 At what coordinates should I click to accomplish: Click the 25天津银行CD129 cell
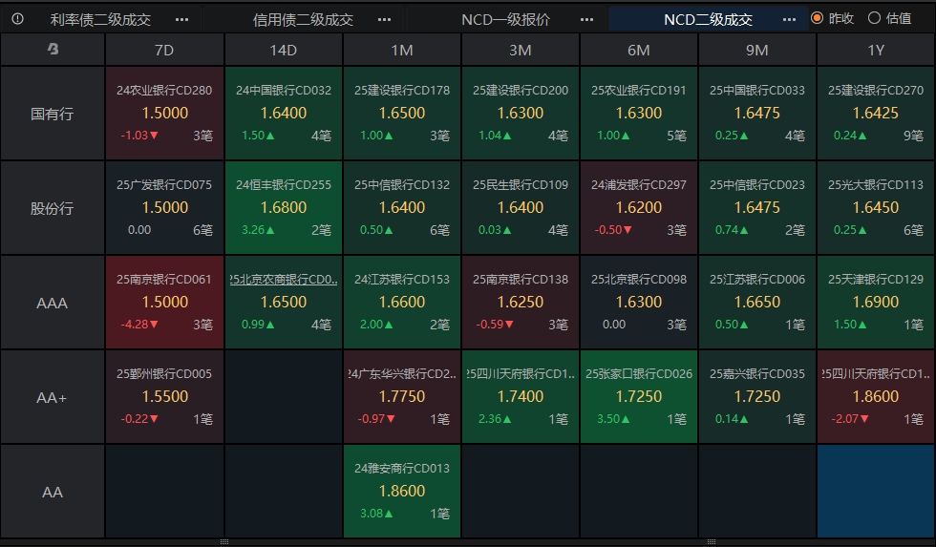pos(876,303)
